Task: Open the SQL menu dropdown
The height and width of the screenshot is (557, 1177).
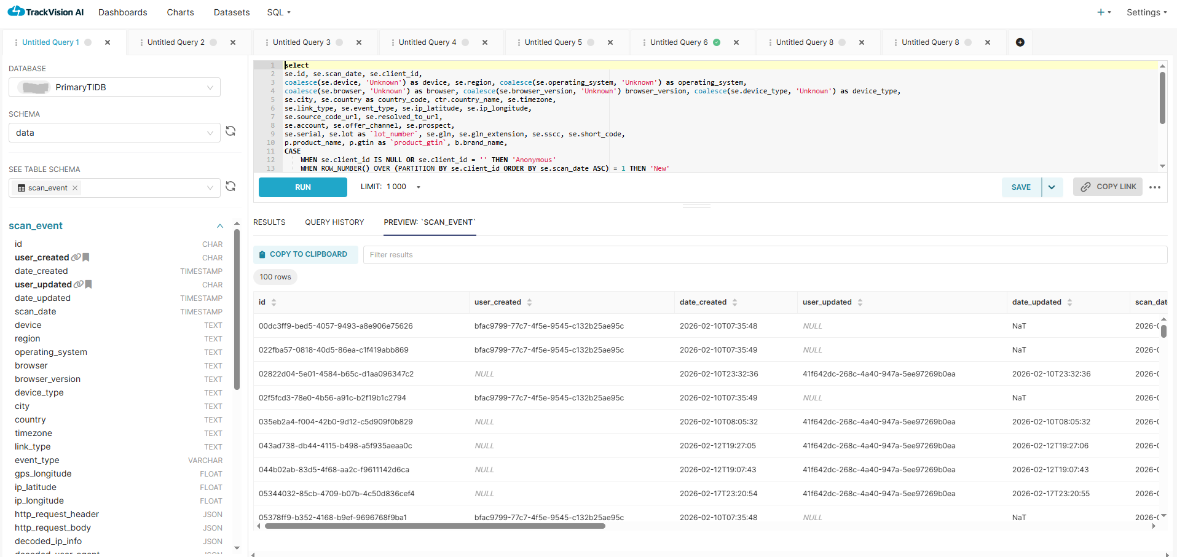Action: pos(278,12)
